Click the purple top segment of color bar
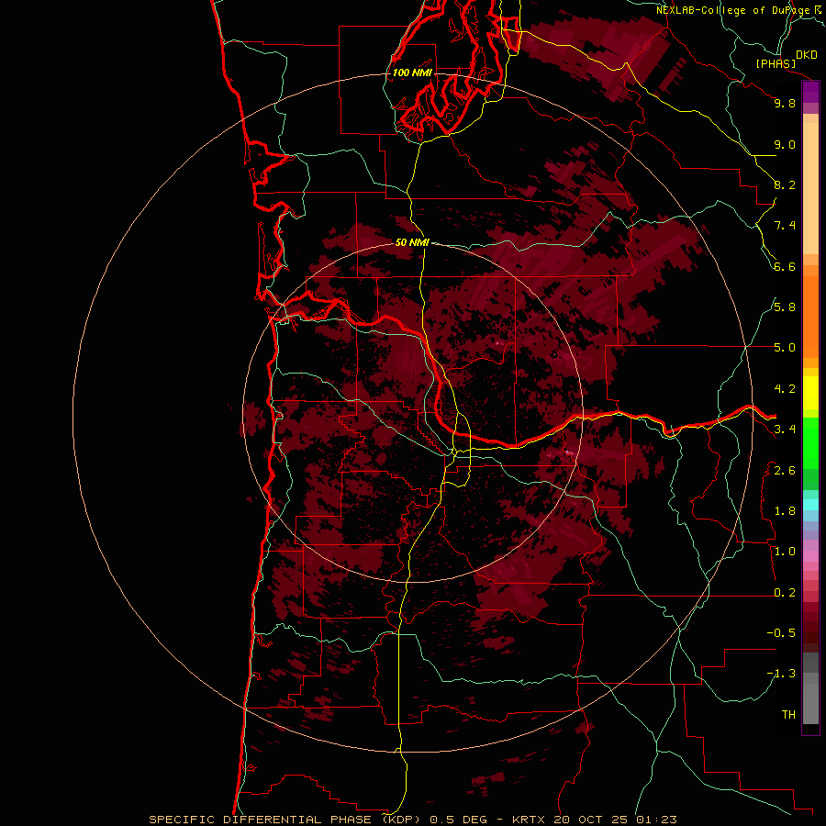This screenshot has width=826, height=826. [810, 93]
